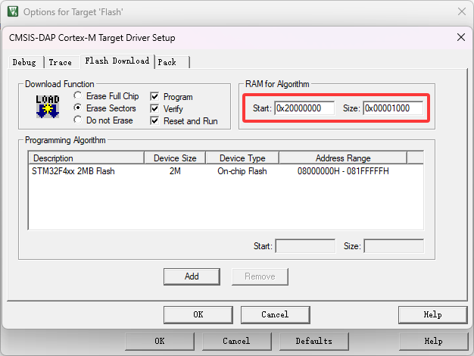
Task: Click the Remove algorithm button
Action: [260, 276]
